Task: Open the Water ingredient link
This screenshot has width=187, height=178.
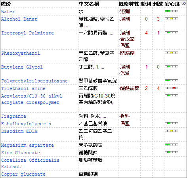Action: click(x=8, y=11)
